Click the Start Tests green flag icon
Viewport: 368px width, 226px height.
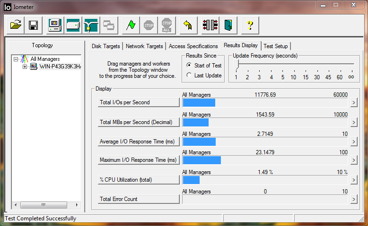[x=131, y=25]
